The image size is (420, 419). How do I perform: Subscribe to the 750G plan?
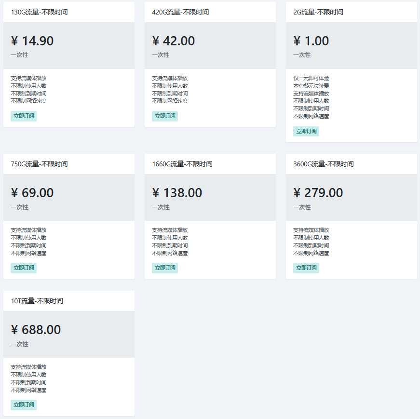(x=24, y=268)
